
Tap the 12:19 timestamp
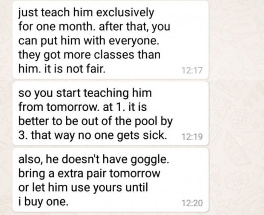pos(192,137)
